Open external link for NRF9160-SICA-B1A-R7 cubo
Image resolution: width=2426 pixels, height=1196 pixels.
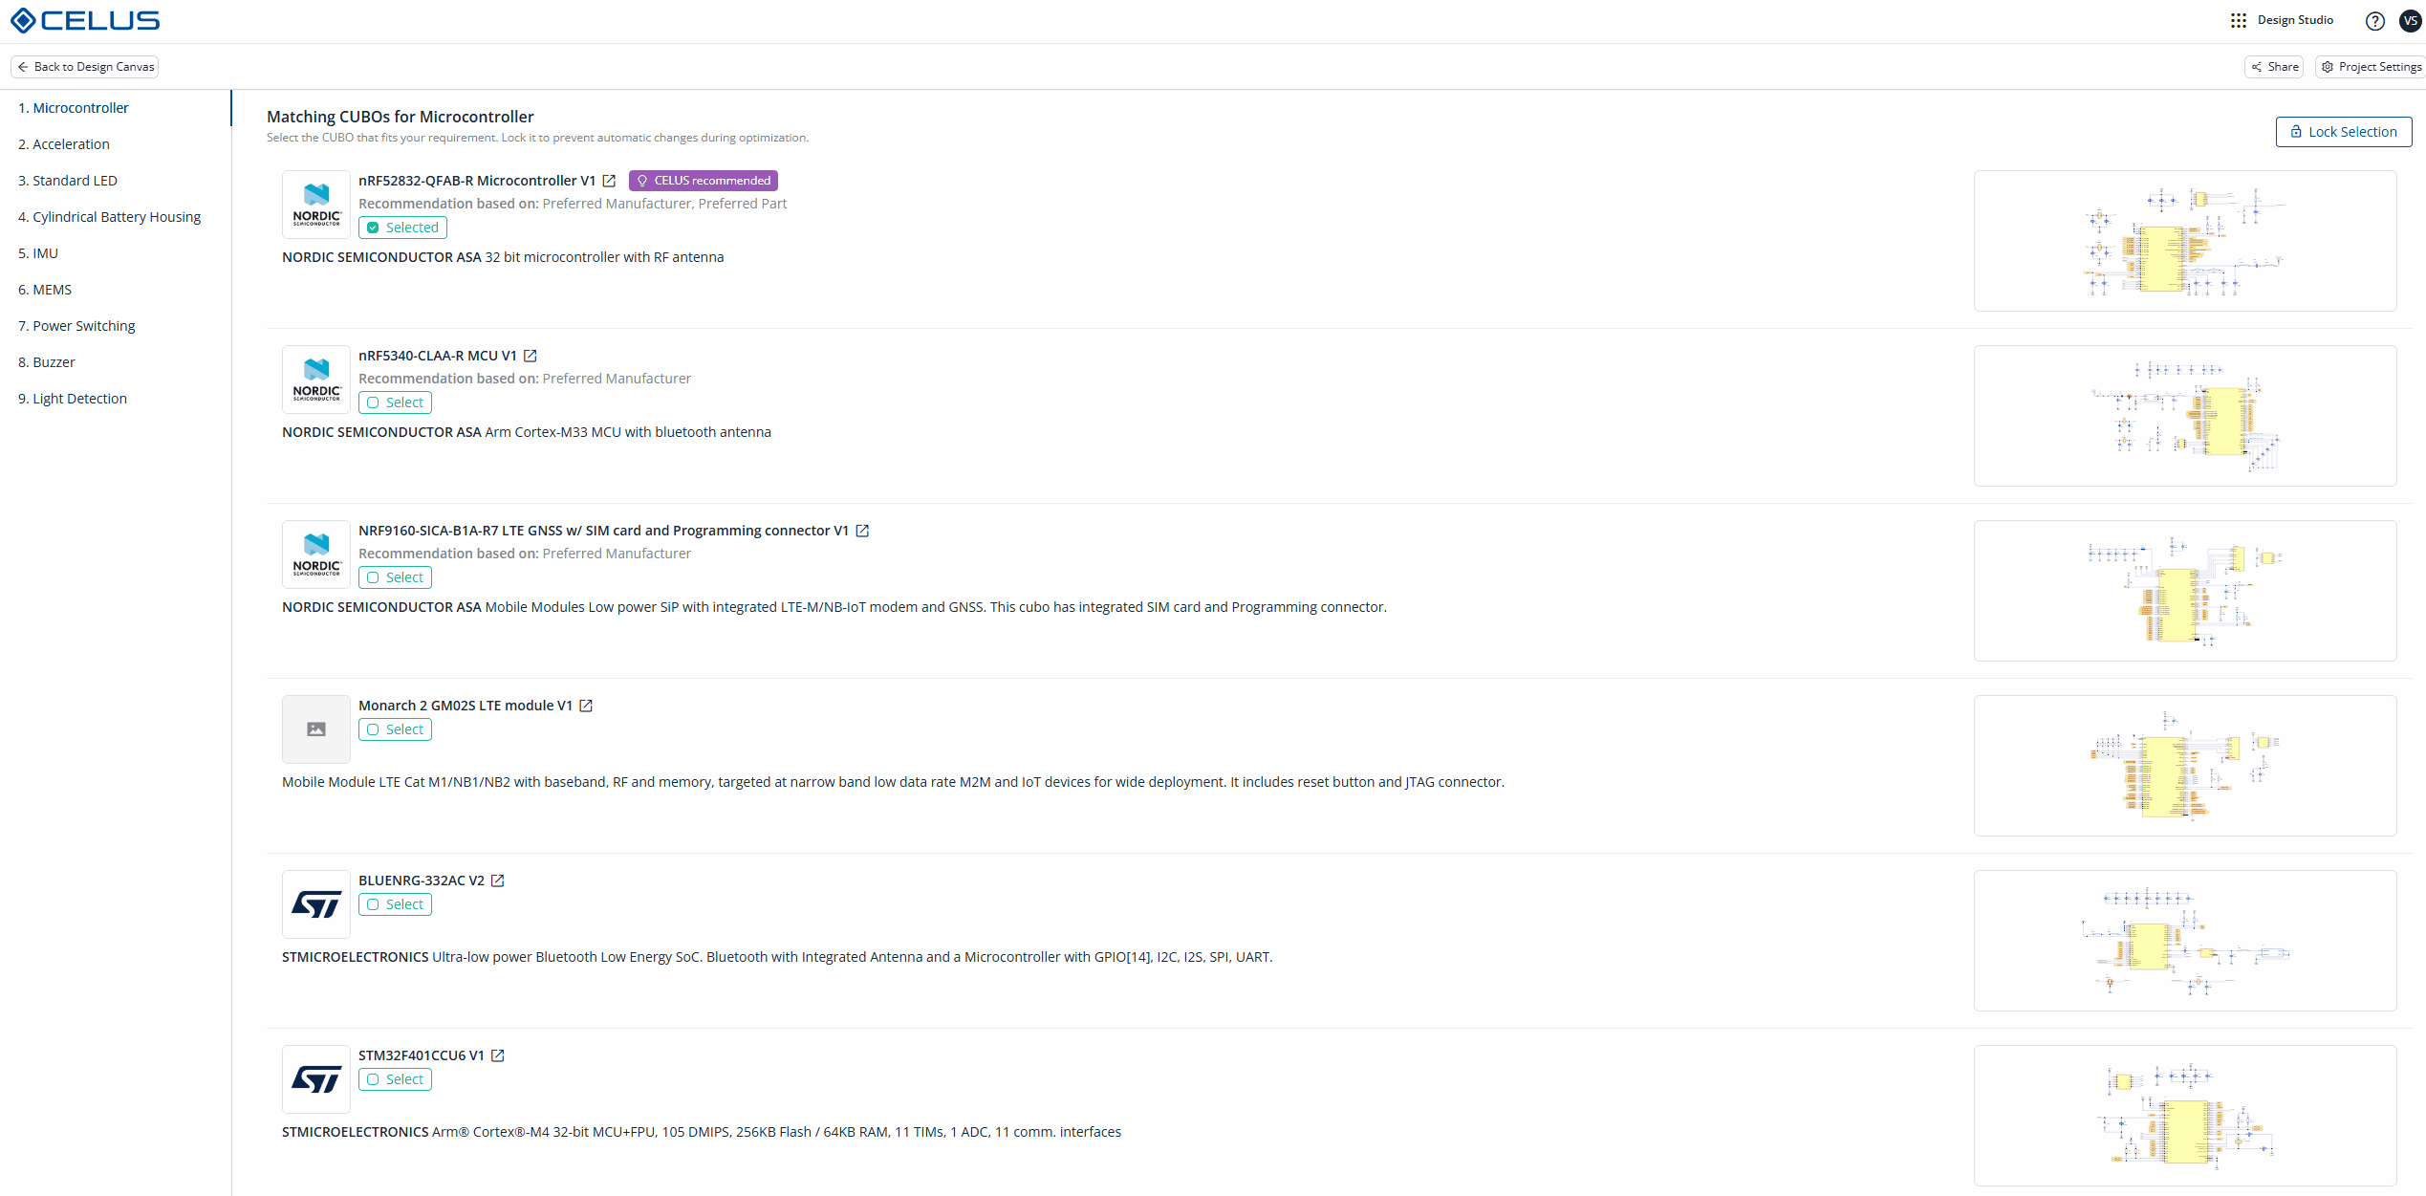click(x=862, y=531)
